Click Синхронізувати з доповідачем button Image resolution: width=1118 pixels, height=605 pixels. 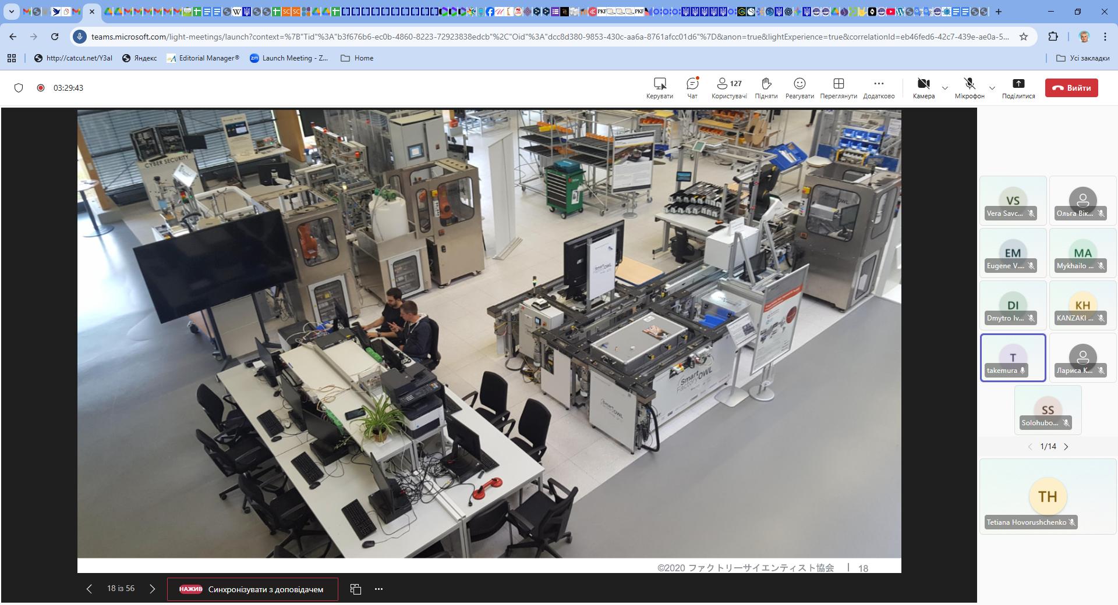[252, 589]
